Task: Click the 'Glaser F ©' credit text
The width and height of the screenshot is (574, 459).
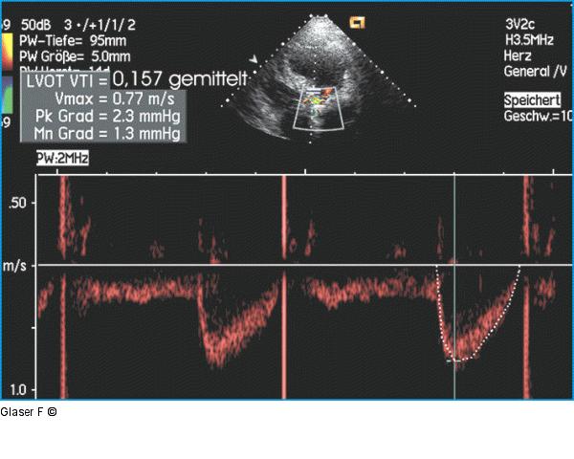Action: [x=29, y=412]
